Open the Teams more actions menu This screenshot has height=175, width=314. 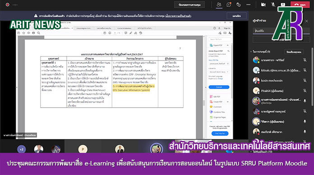point(248,5)
